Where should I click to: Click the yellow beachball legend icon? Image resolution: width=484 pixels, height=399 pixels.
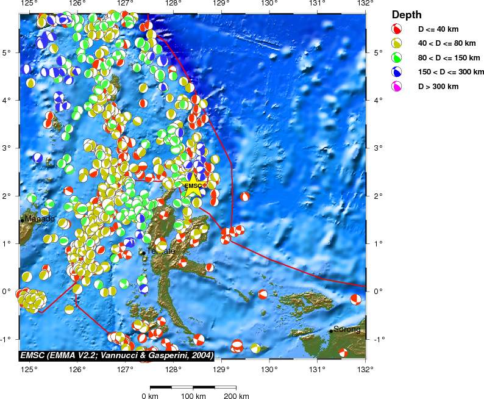[397, 43]
